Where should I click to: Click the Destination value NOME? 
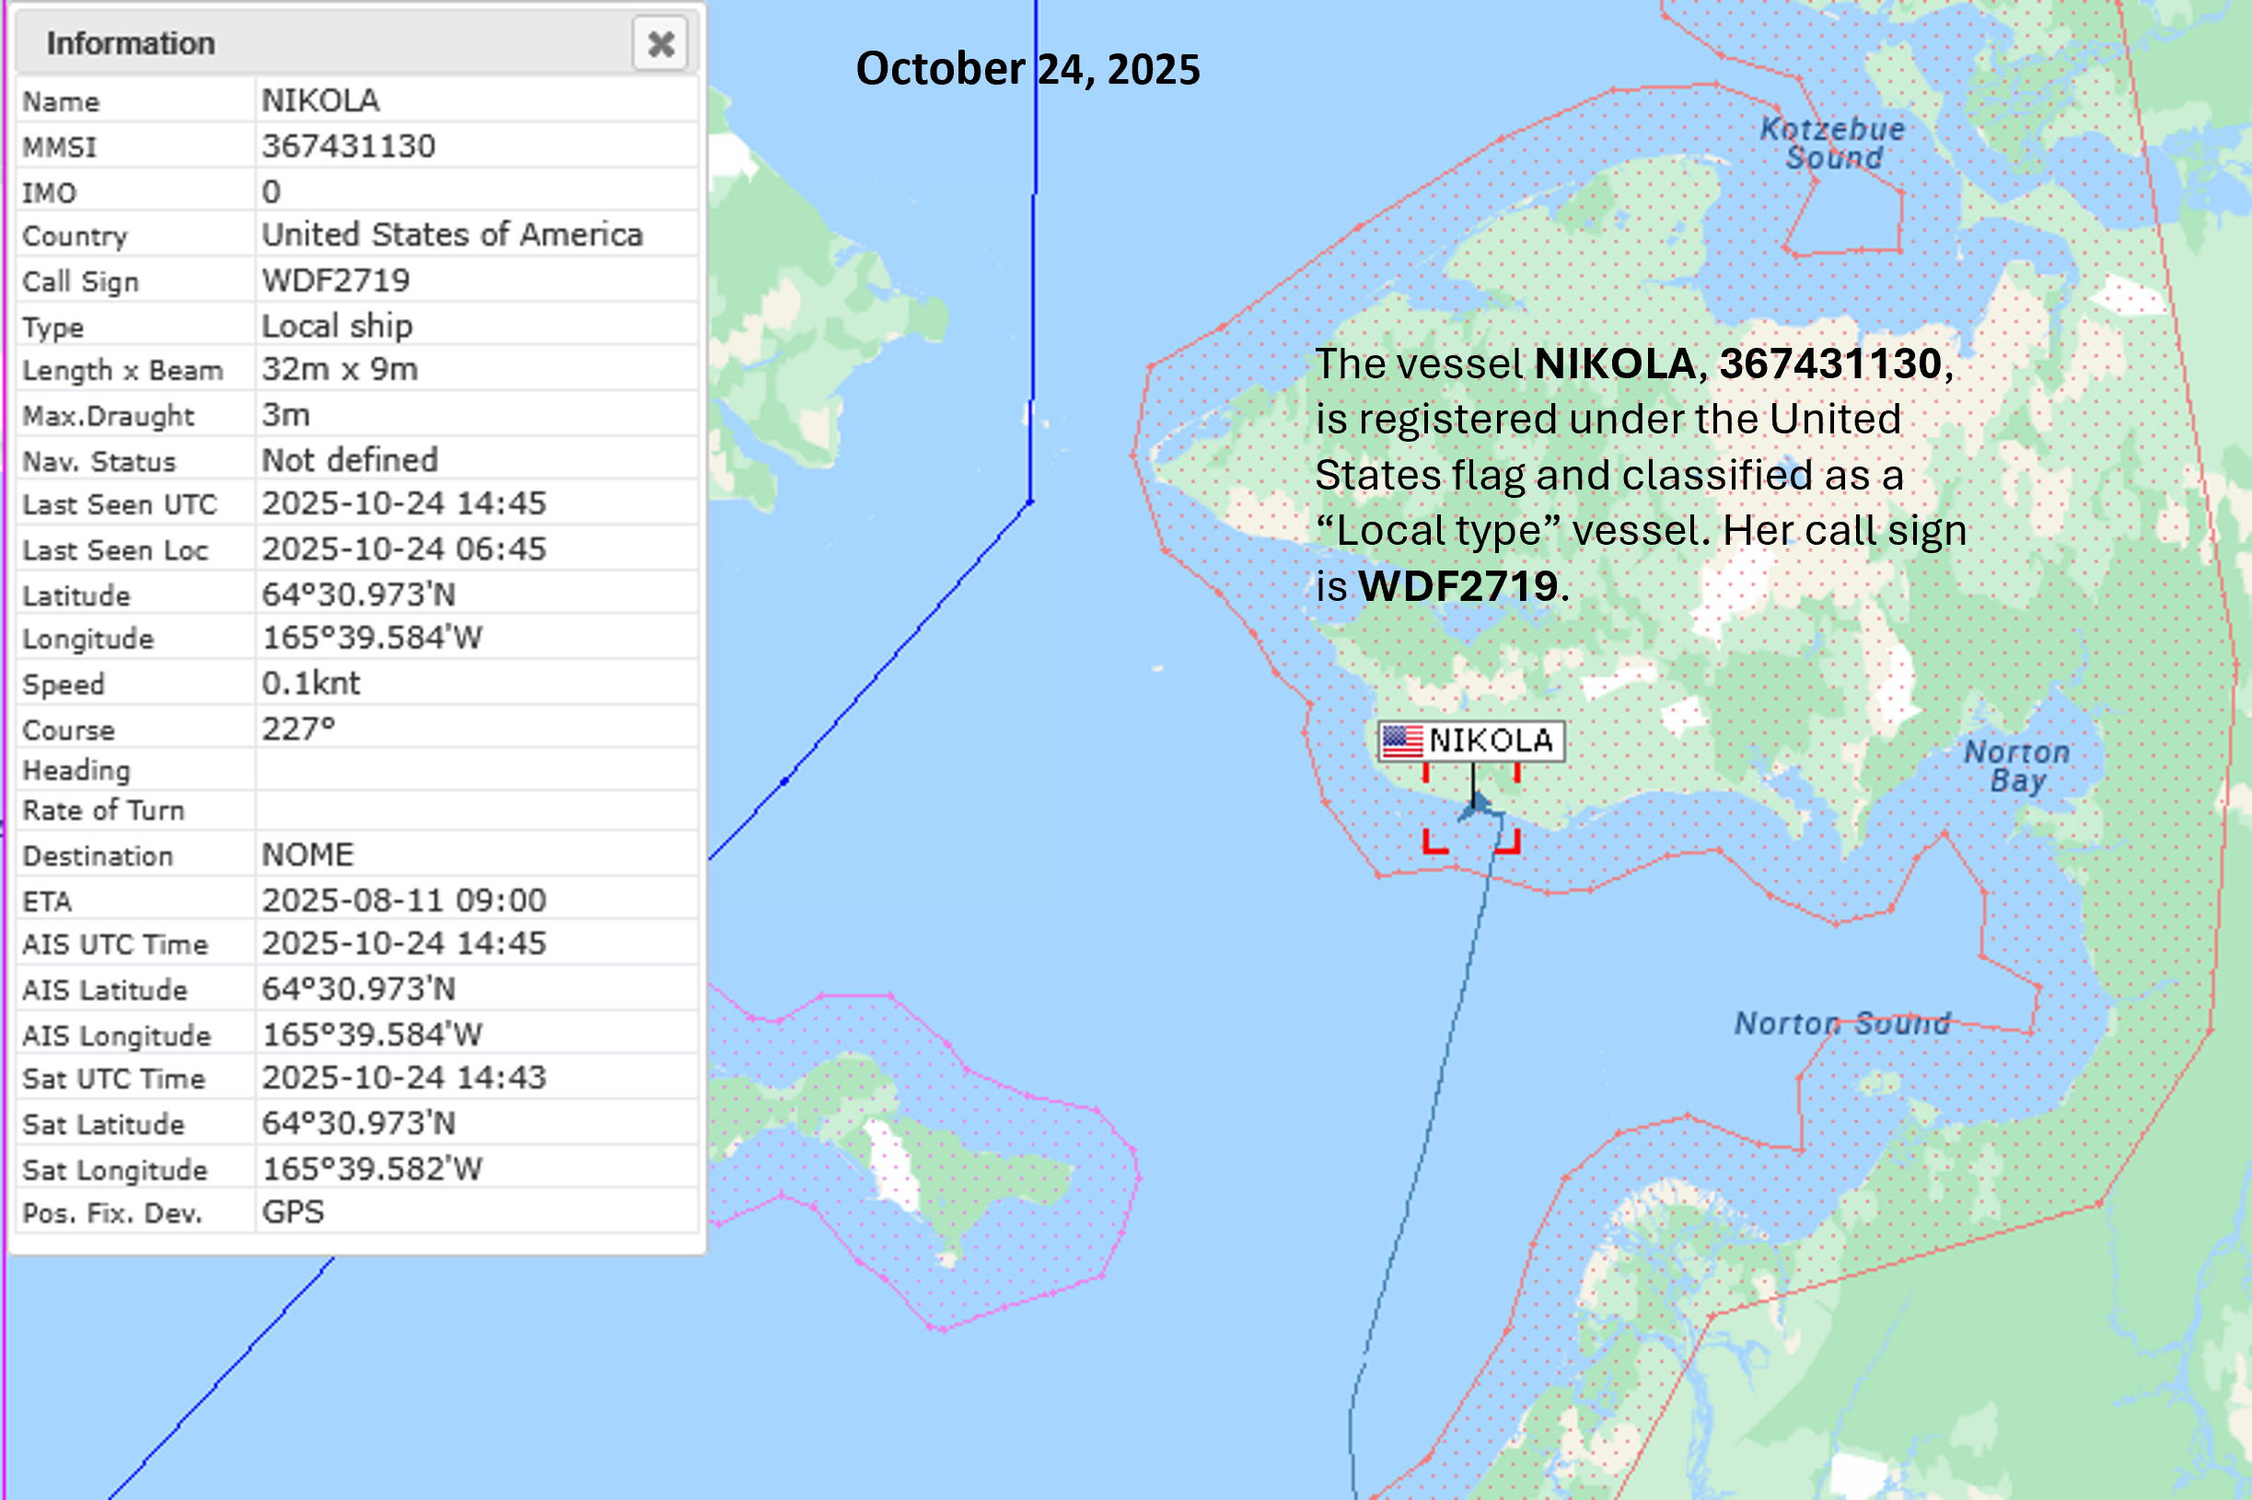(308, 854)
